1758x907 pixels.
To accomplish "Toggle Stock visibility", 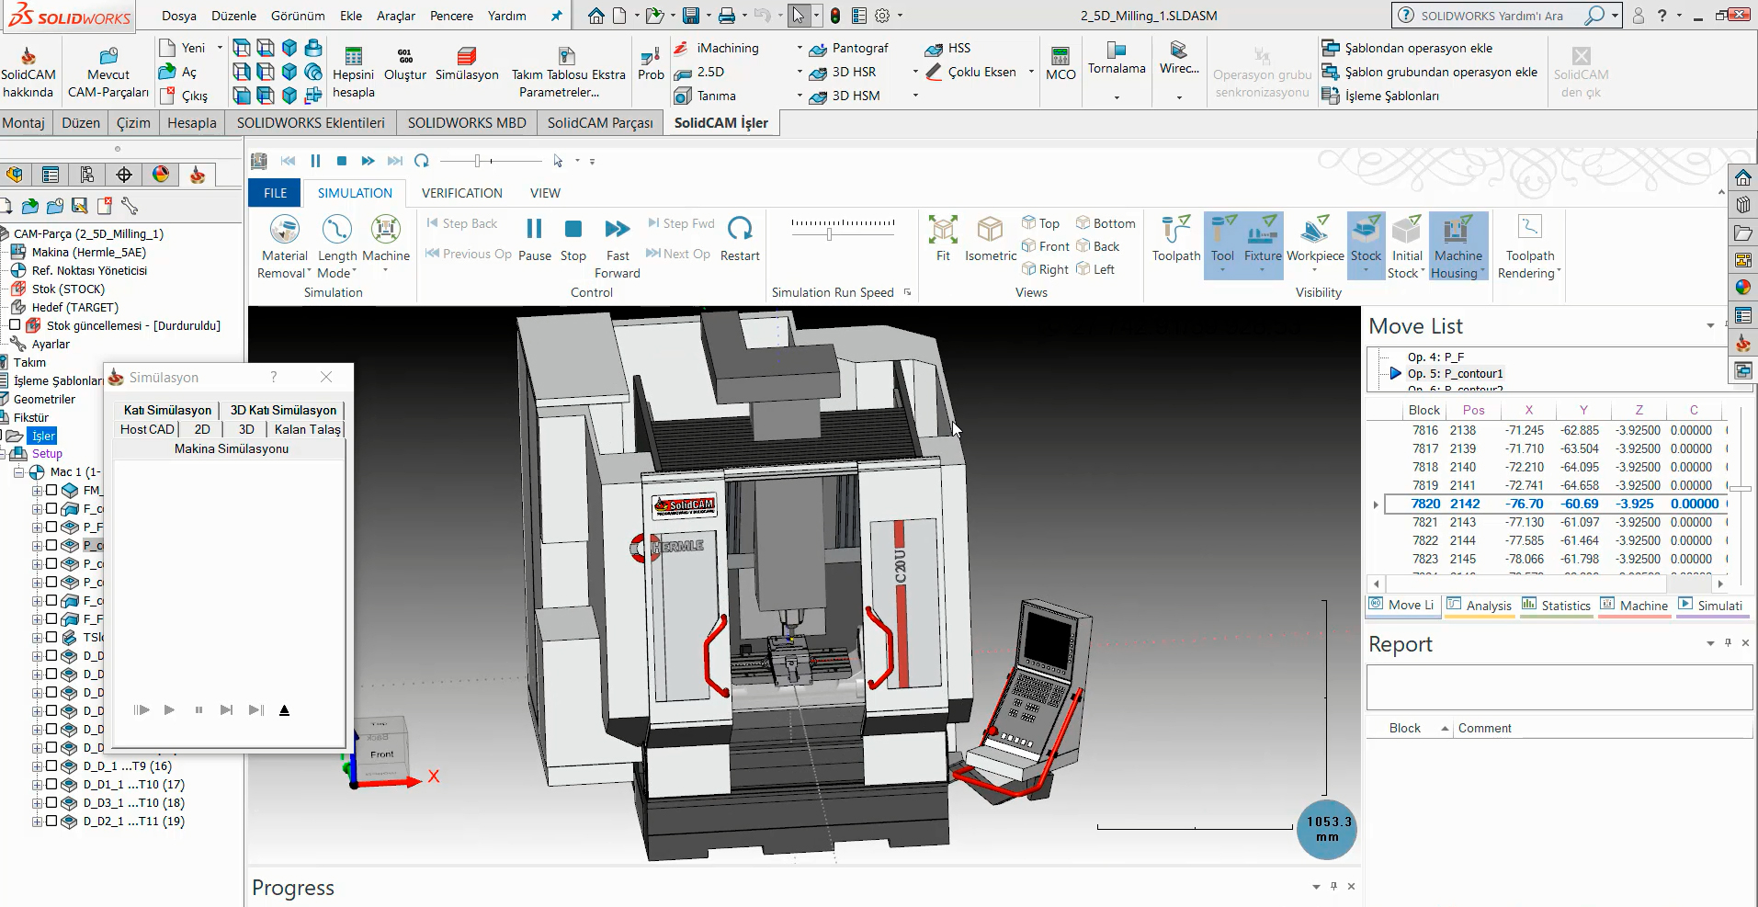I will (x=1366, y=244).
